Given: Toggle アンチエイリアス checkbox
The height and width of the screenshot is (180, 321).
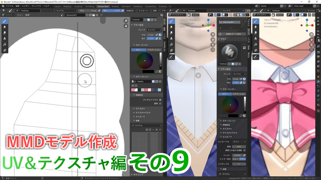Looking at the screenshot, I should (160, 100).
